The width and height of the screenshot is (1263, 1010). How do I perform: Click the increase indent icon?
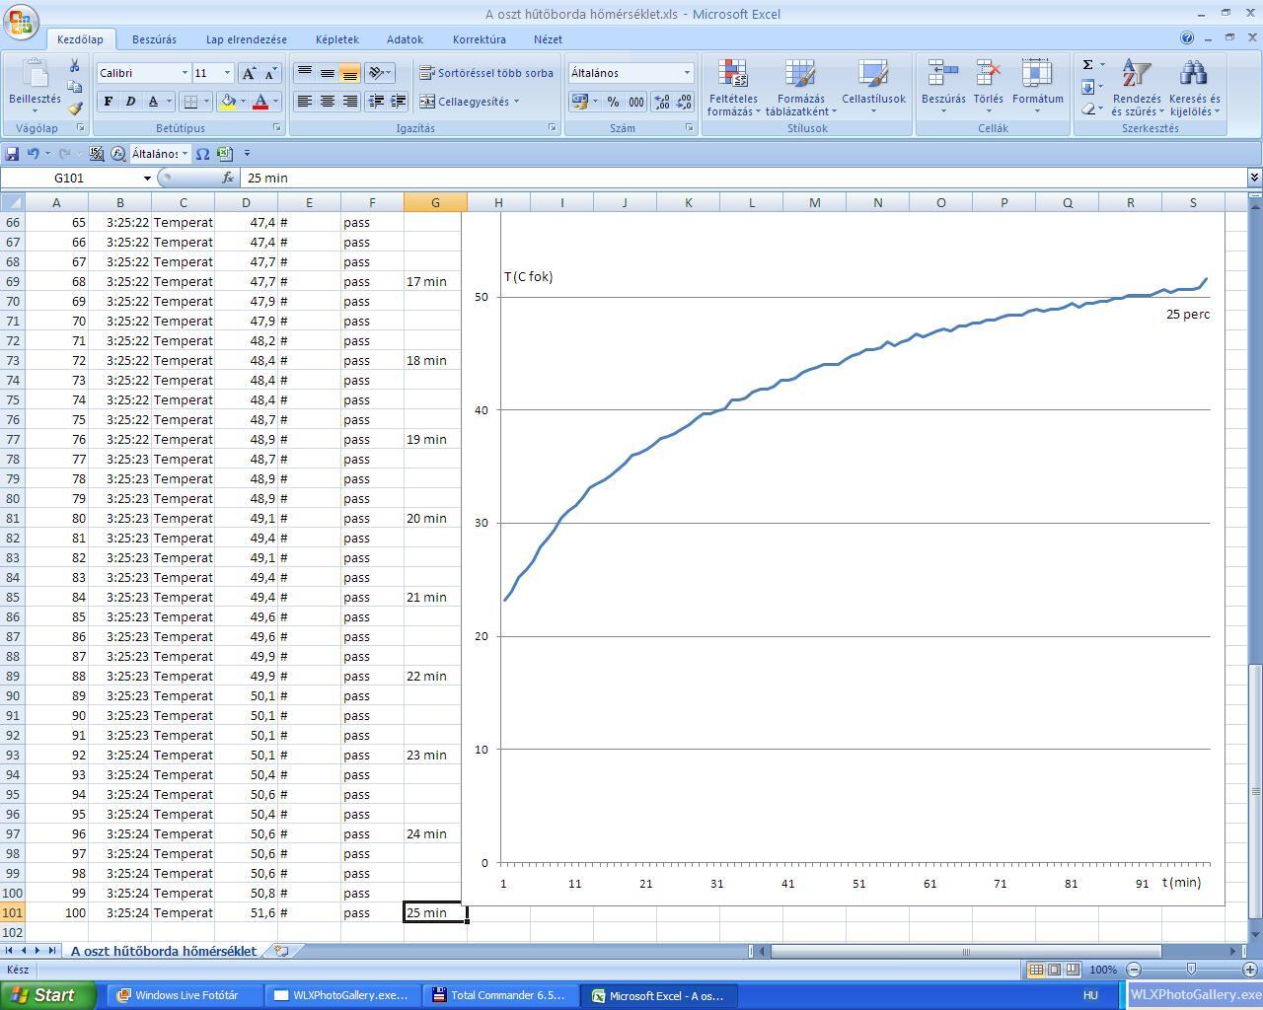(x=398, y=101)
